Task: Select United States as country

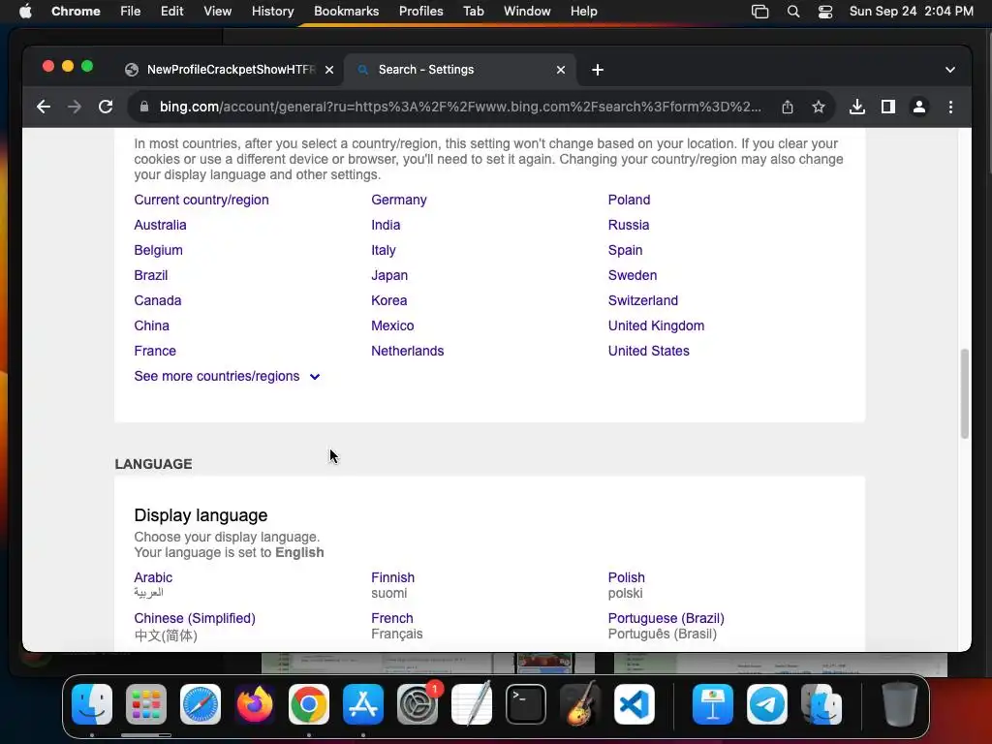Action: 648,351
